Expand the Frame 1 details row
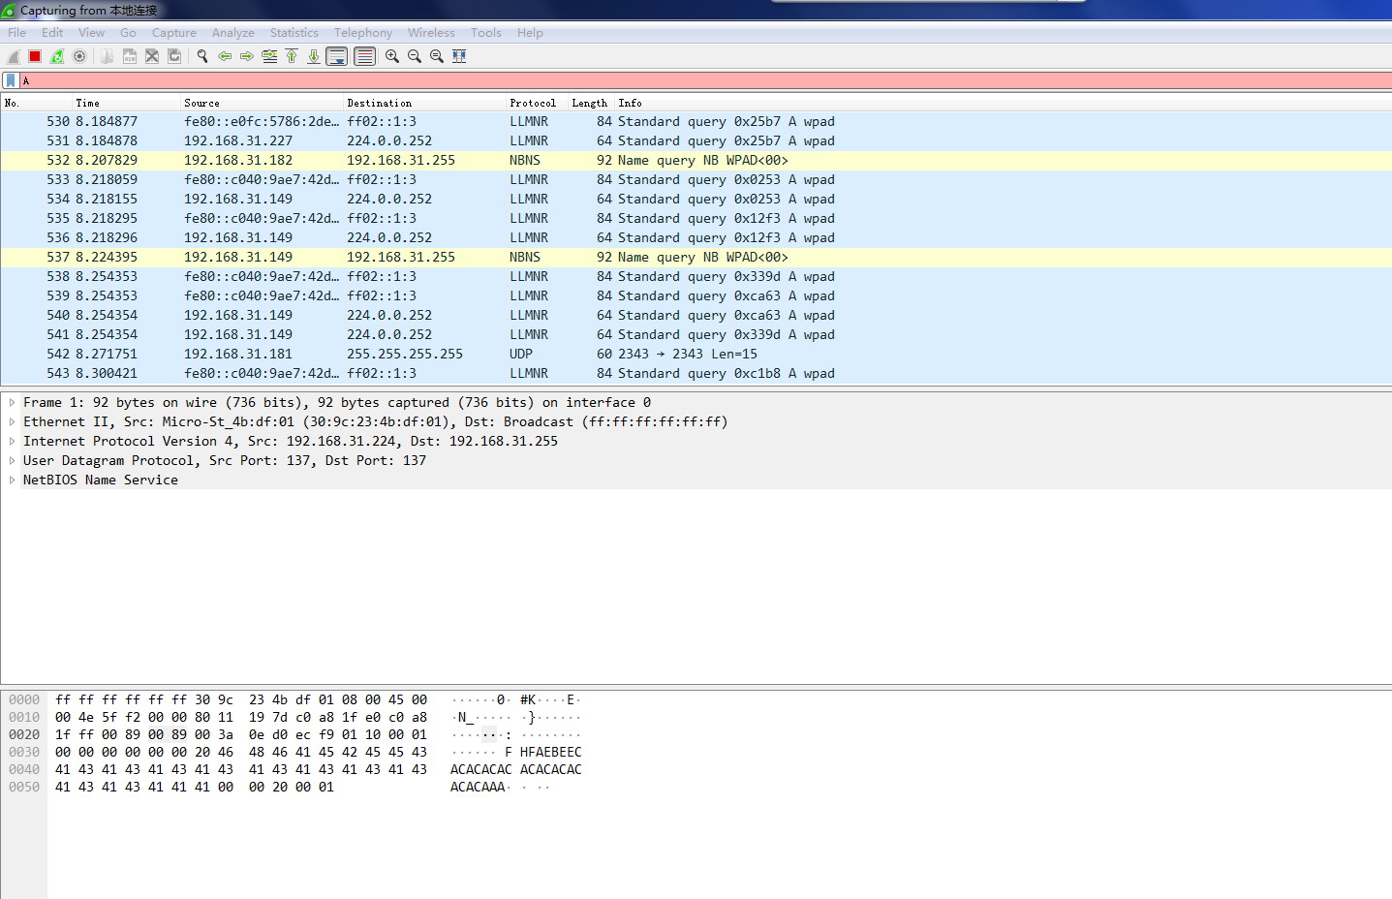Screen dimensions: 1392x899 click(x=12, y=402)
